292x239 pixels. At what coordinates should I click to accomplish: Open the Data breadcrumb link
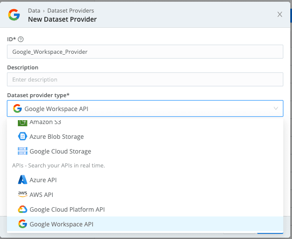tap(34, 10)
